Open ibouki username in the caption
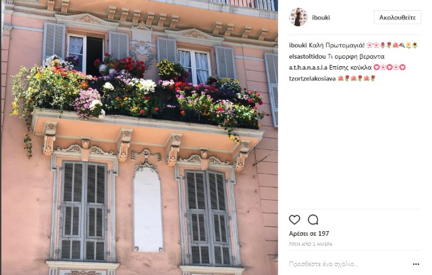This screenshot has width=432, height=275. 298,45
